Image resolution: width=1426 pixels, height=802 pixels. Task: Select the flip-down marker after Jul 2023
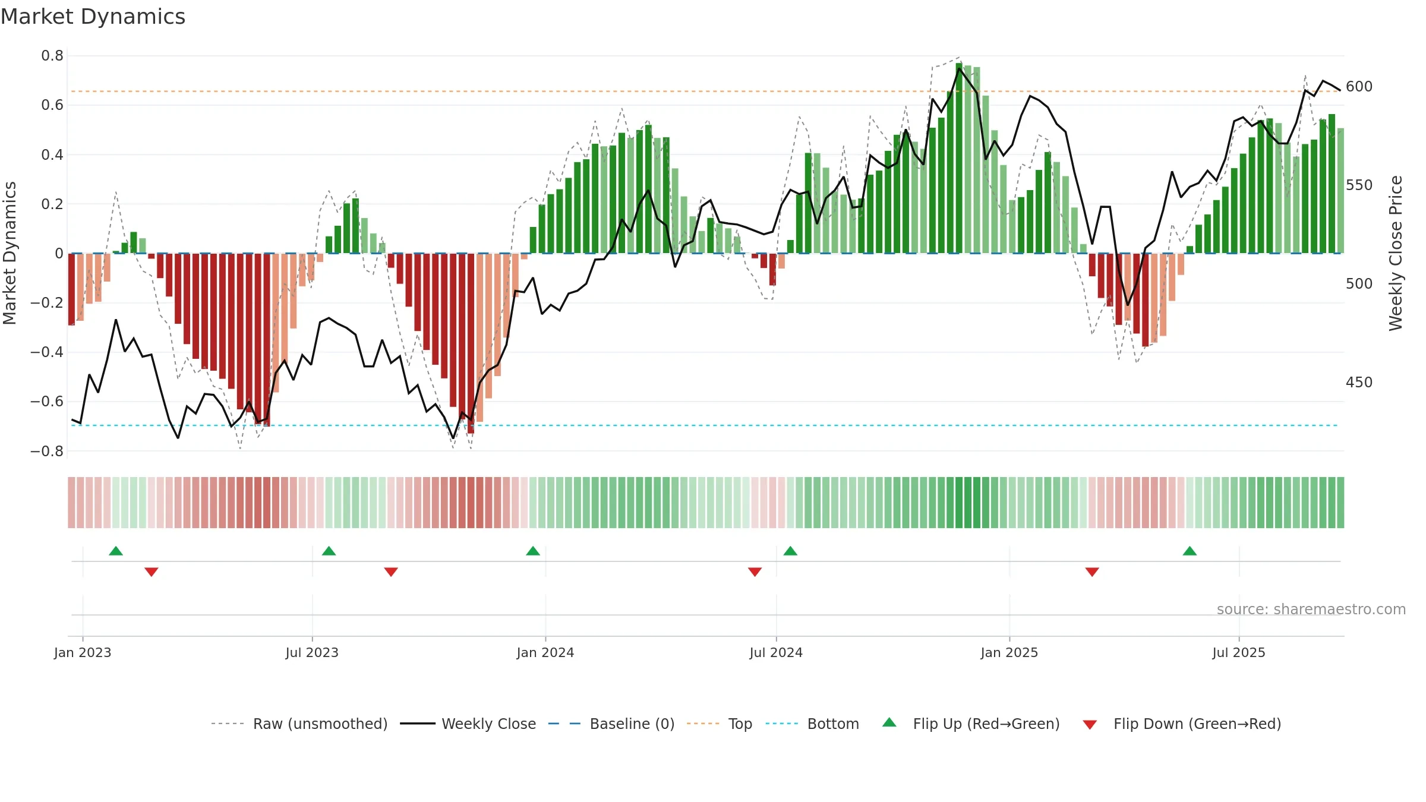[391, 571]
